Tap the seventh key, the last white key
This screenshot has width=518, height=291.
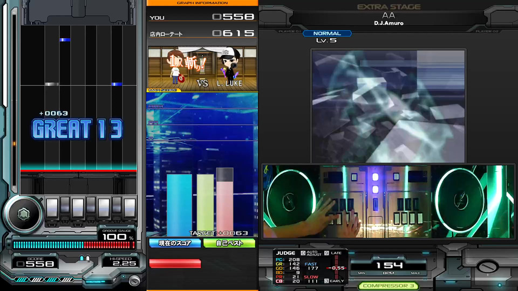pos(129,208)
